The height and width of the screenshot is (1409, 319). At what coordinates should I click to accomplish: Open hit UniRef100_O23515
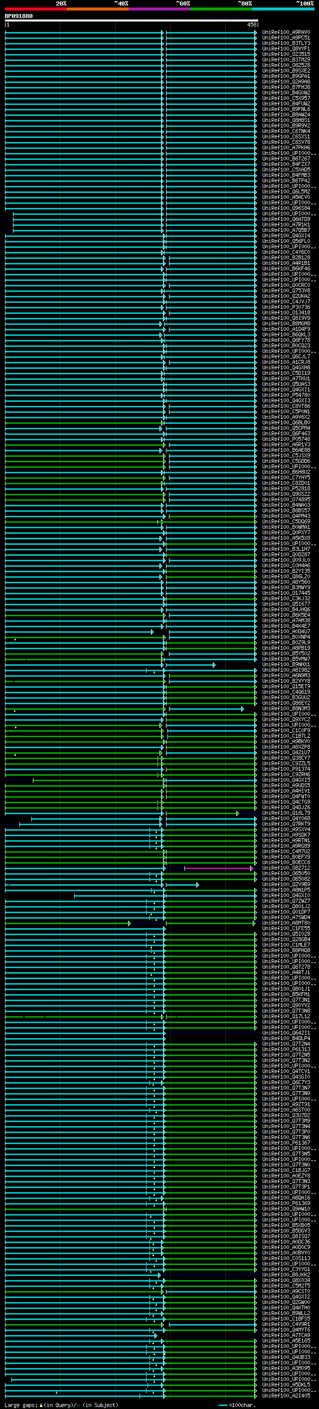286,54
